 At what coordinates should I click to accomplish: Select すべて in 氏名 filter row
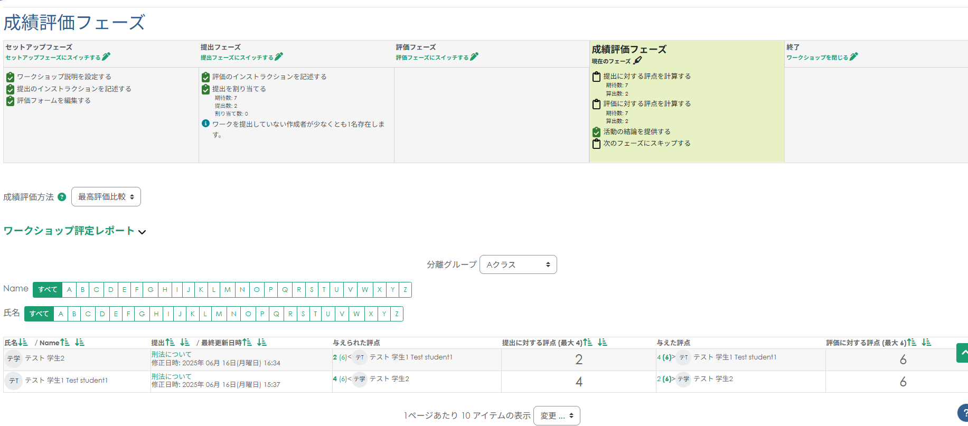(x=39, y=314)
